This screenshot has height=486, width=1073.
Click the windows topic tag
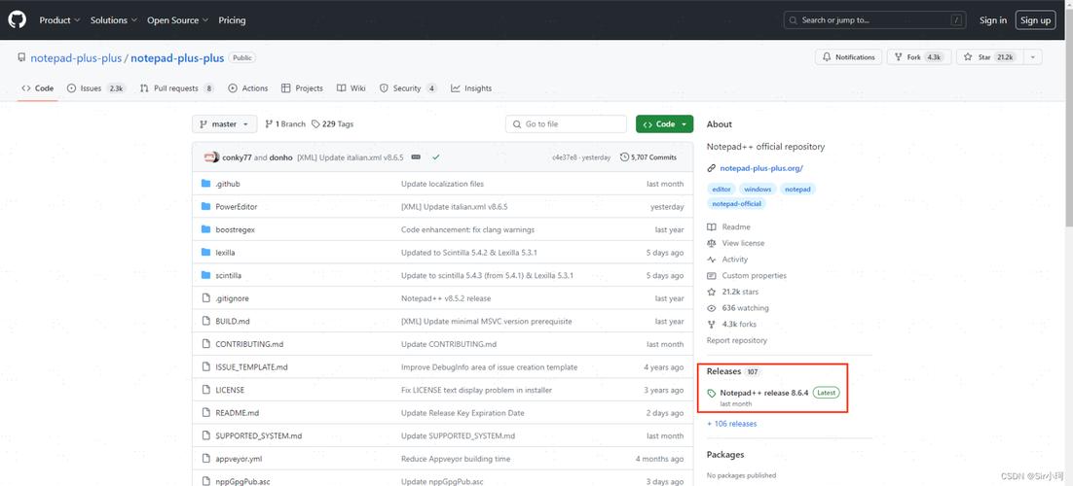[758, 189]
